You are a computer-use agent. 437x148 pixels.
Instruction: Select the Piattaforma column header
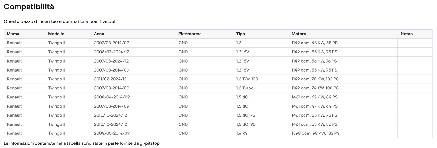point(190,34)
